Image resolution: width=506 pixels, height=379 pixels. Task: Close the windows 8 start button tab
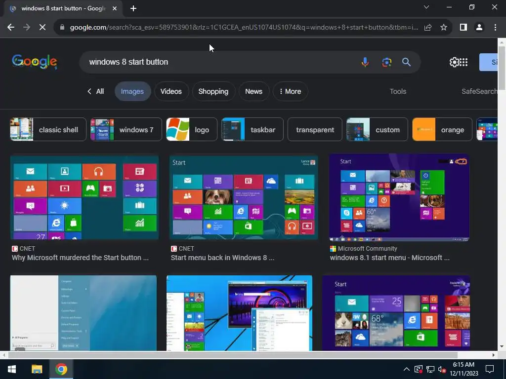pos(115,8)
